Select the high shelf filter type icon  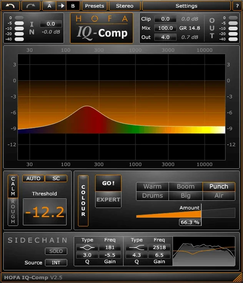pos(136,248)
